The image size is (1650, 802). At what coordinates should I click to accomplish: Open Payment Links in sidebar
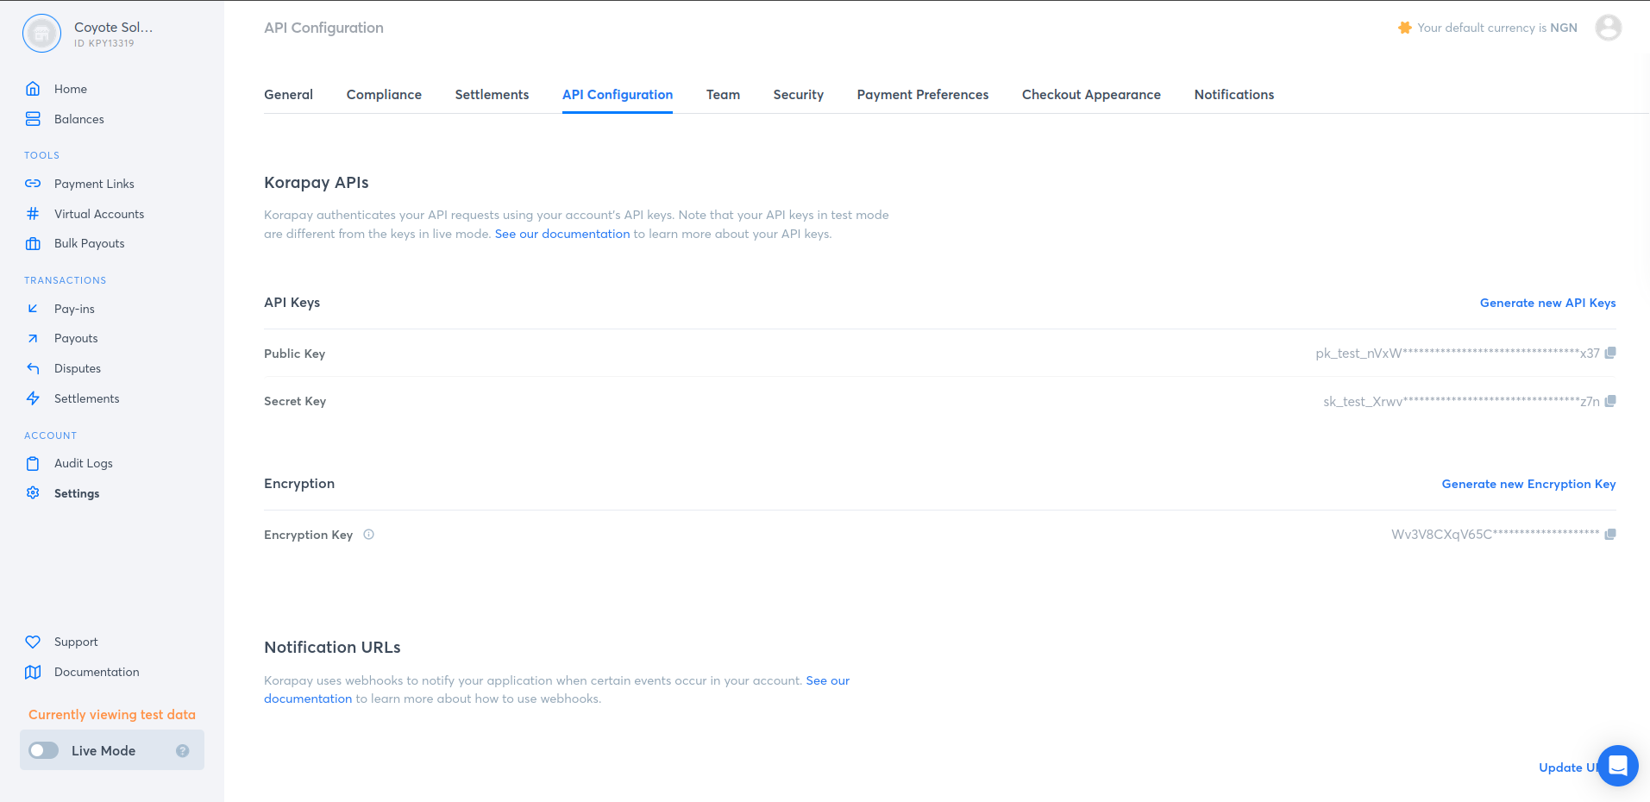click(x=94, y=184)
